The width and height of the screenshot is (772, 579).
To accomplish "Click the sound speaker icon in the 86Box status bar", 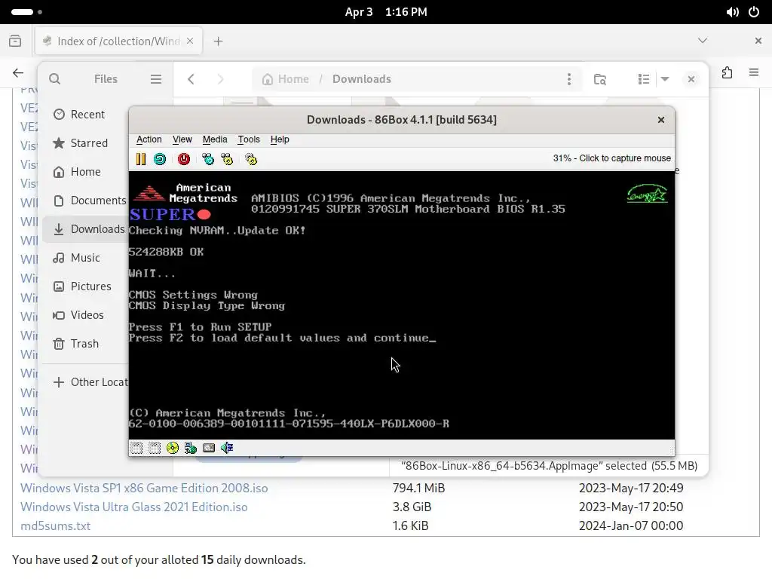I will point(227,448).
